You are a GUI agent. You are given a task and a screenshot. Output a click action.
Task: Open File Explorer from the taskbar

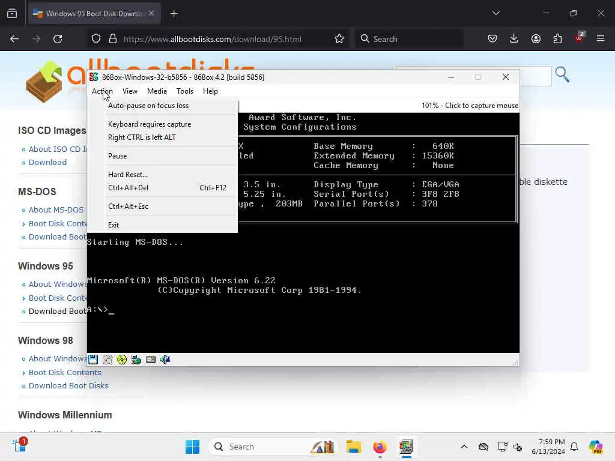pos(353,447)
